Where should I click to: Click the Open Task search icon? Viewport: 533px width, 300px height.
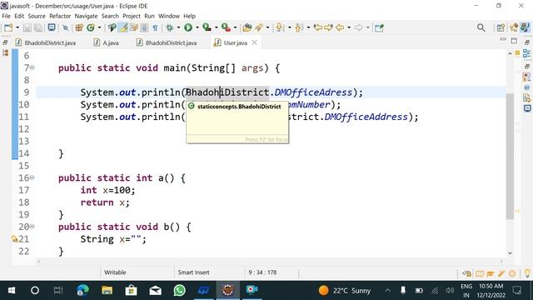point(112,27)
